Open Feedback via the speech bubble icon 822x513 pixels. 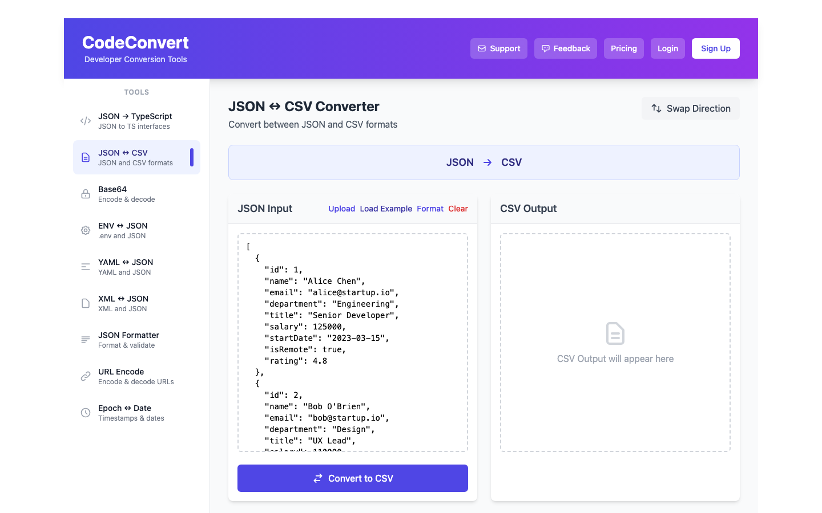click(547, 48)
